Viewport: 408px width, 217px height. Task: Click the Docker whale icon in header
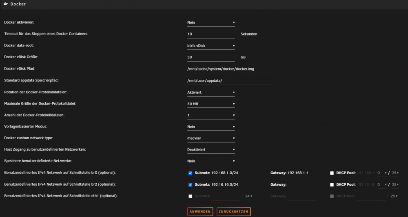coord(6,4)
